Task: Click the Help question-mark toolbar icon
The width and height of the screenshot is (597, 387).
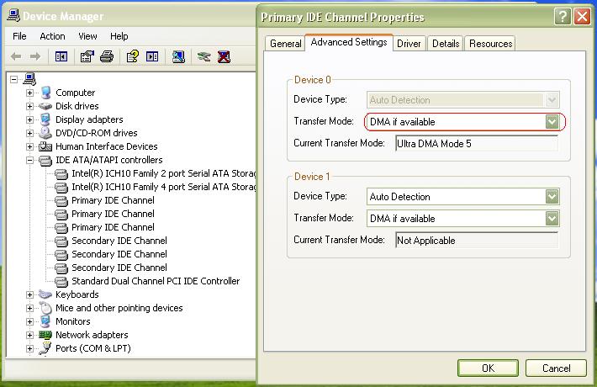Action: [132, 56]
